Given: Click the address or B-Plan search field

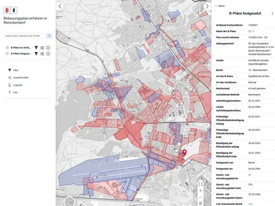Looking at the screenshot, I should (x=25, y=35).
